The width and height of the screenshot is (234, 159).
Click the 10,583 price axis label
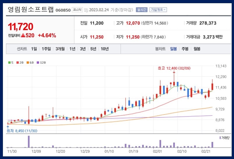pyautogui.click(x=221, y=98)
